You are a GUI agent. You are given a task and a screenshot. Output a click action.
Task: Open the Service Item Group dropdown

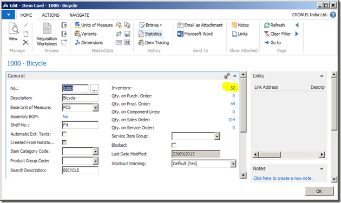pos(217,136)
